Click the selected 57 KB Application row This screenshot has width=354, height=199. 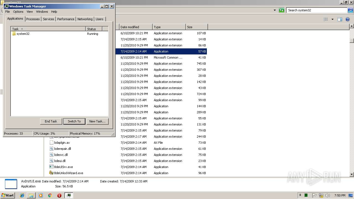tap(161, 51)
